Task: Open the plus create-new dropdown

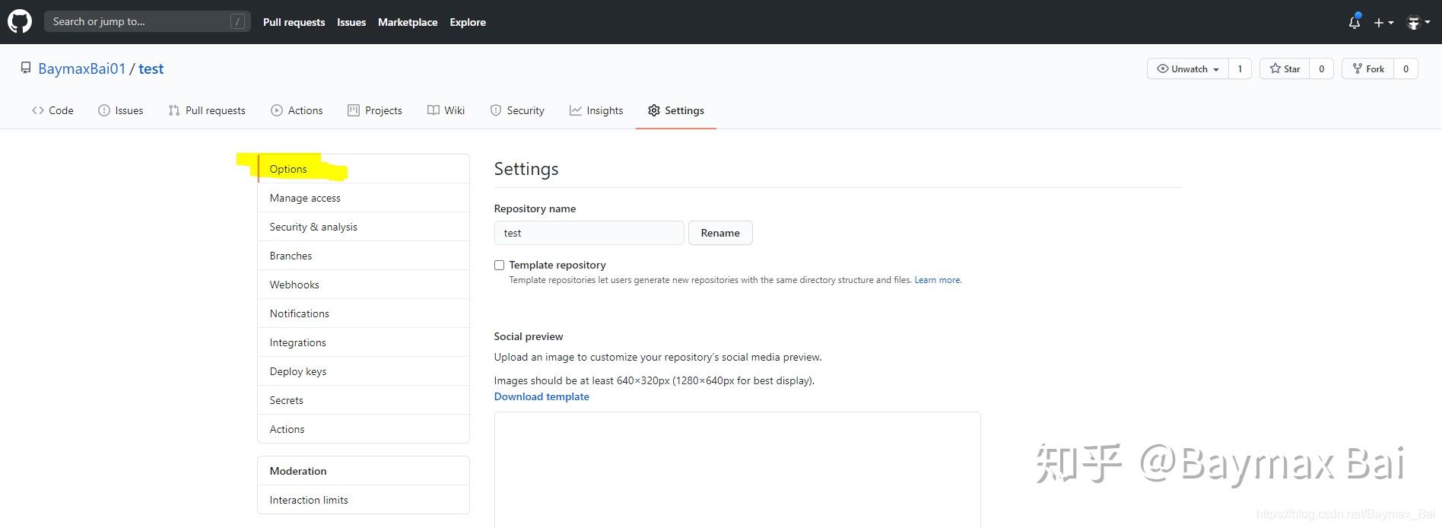Action: 1383,23
